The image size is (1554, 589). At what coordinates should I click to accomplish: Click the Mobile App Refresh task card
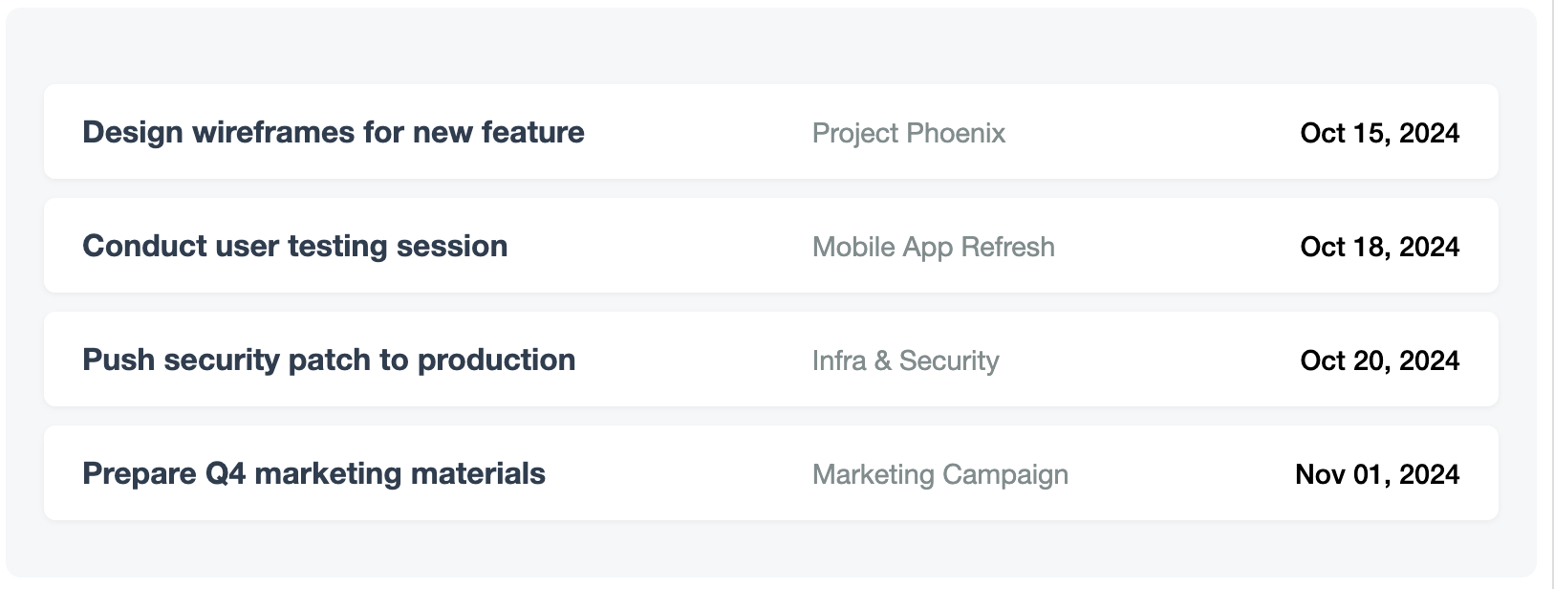coord(771,245)
